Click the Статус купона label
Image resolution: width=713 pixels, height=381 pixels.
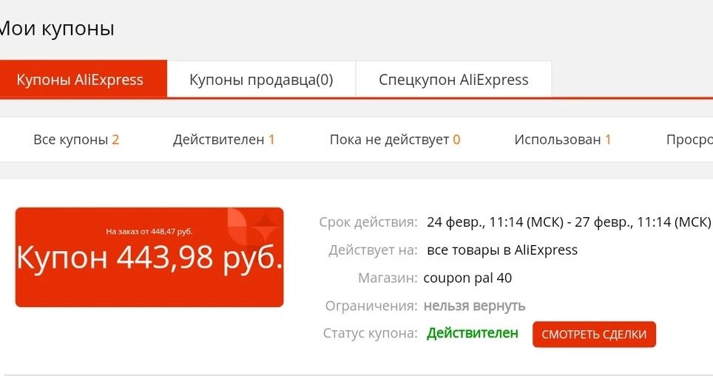click(x=370, y=333)
